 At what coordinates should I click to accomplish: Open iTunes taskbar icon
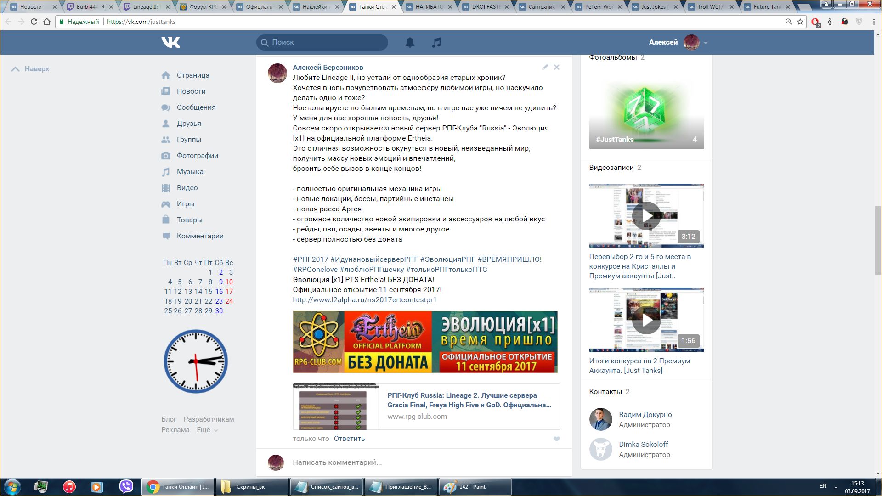tap(69, 487)
